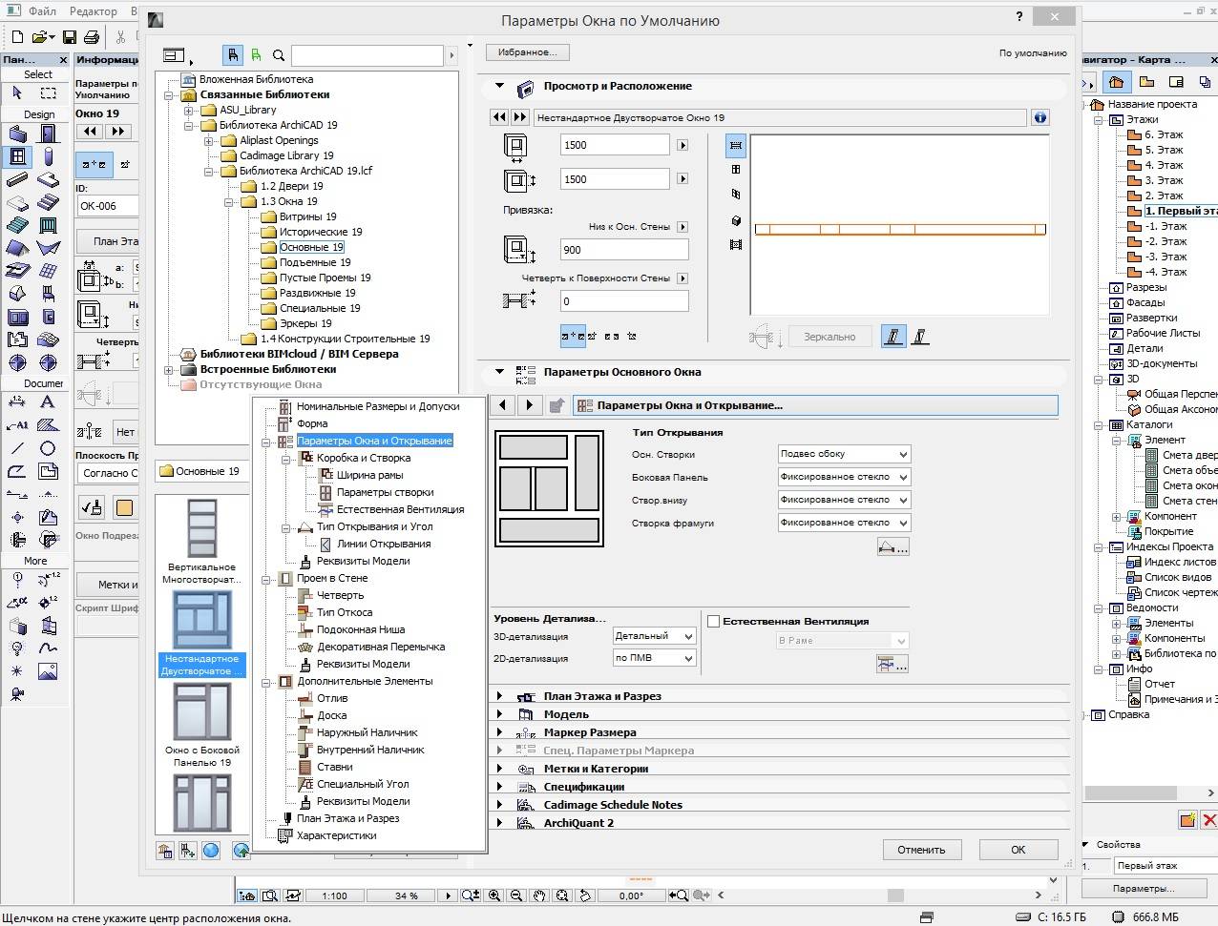The image size is (1218, 926).
Task: Click the Save icon in main toolbar
Action: pyautogui.click(x=70, y=37)
